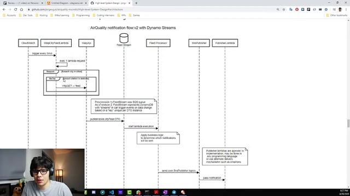Screen dimensions: 350x196
Task: Click the 'send over SnsPublisher topics' label
Action: tap(179, 170)
